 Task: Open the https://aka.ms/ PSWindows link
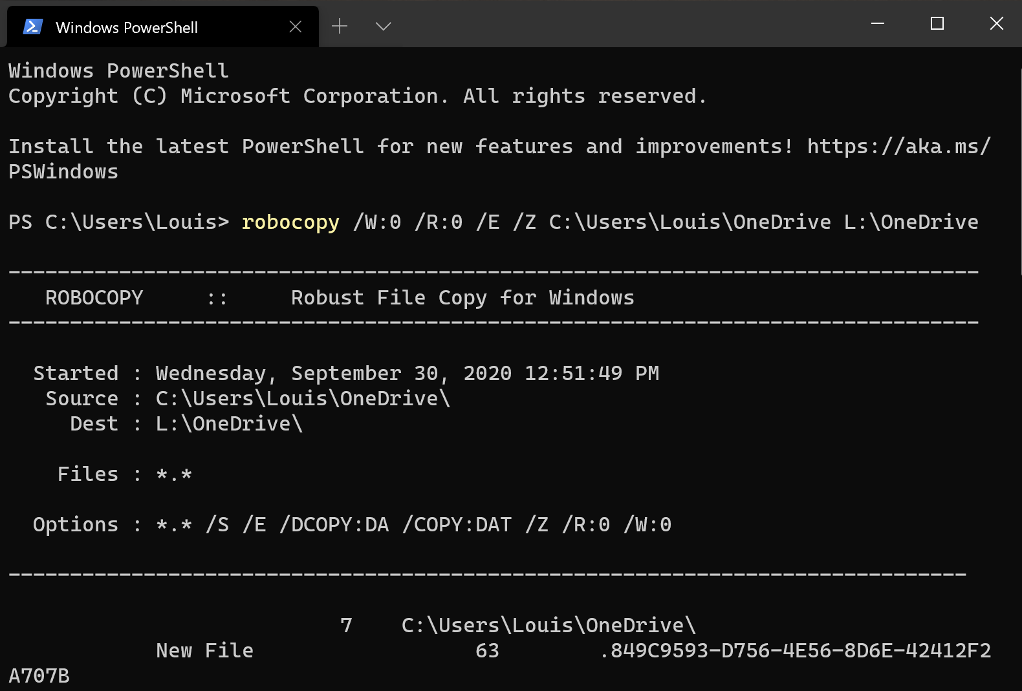pos(899,147)
